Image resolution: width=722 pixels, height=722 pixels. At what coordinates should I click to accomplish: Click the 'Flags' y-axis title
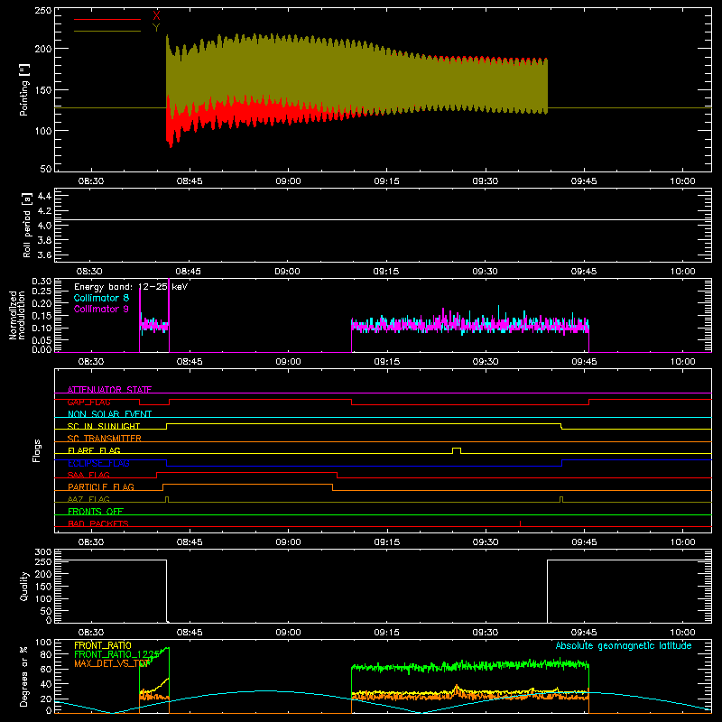point(36,450)
